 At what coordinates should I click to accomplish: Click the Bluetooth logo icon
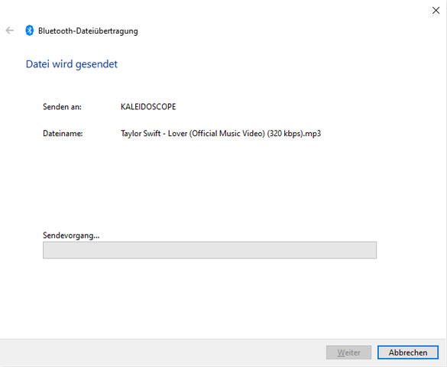click(x=29, y=31)
